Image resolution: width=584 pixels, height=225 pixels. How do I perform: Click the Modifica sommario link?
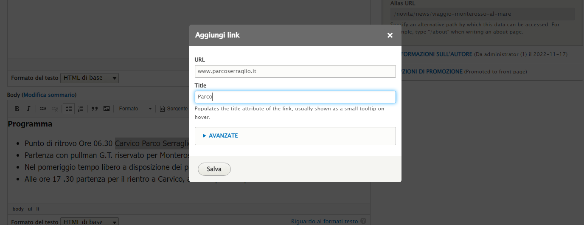tap(49, 95)
